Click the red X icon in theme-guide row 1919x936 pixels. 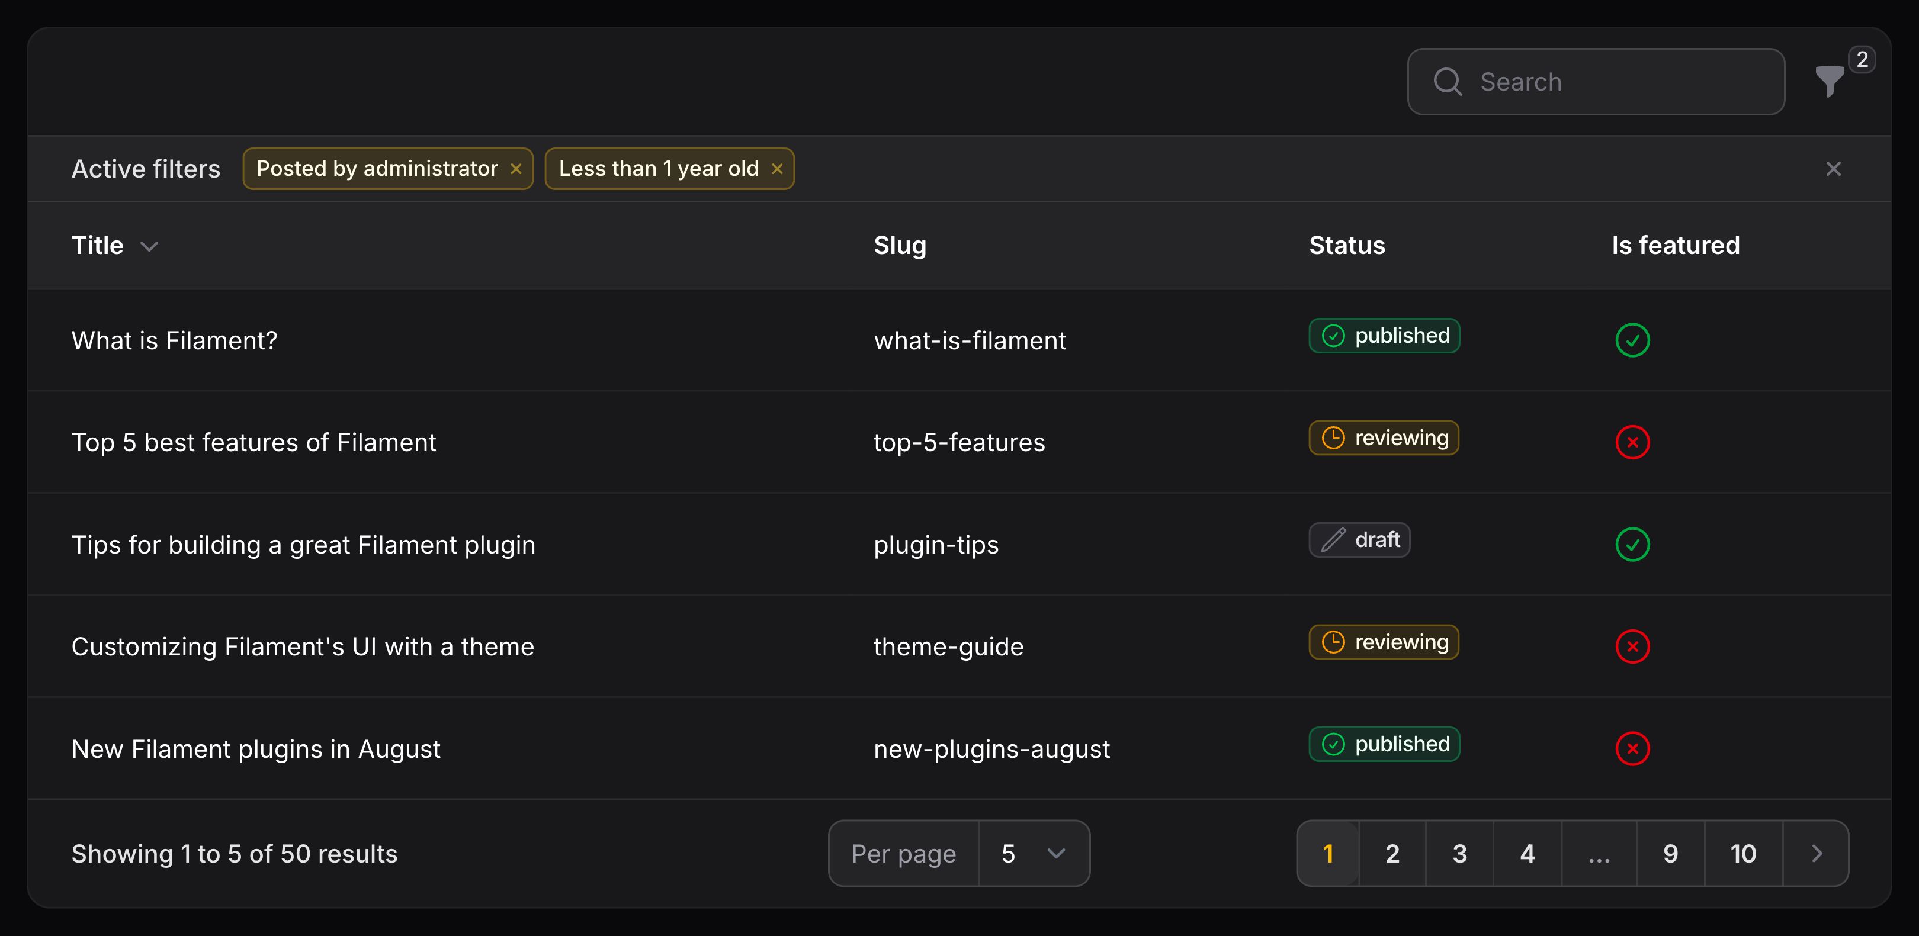[x=1632, y=646]
